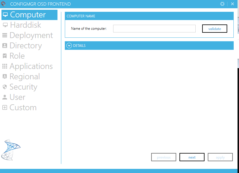Screen dimensions: 239x173
Task: Open the Deployment section
Action: pos(32,35)
